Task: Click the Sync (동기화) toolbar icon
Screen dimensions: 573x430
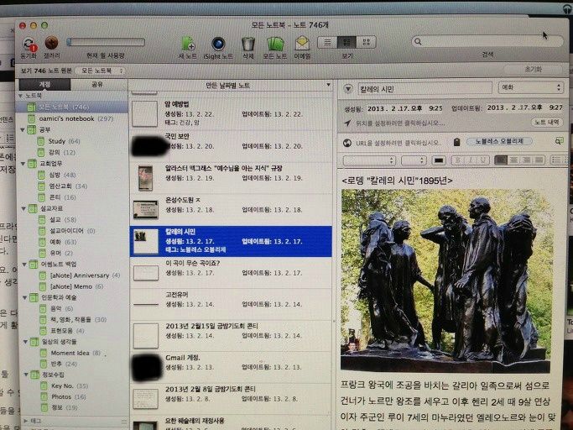Action: pyautogui.click(x=29, y=44)
